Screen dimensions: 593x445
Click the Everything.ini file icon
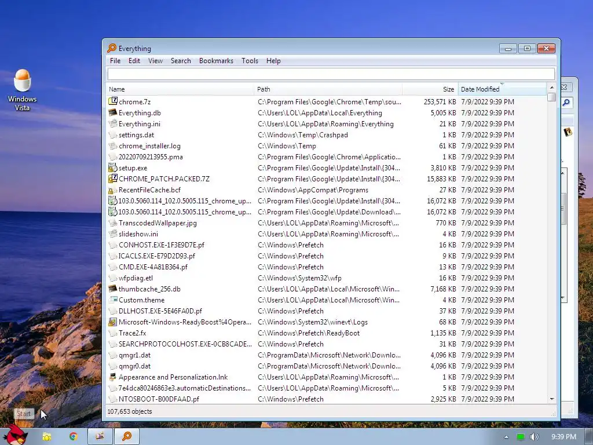(x=113, y=123)
